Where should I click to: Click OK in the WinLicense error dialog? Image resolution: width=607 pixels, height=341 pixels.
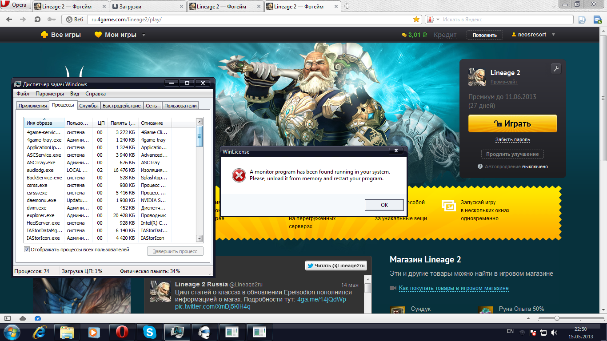coord(384,205)
